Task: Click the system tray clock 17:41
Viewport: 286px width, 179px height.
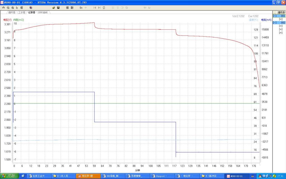Action: 281,176
